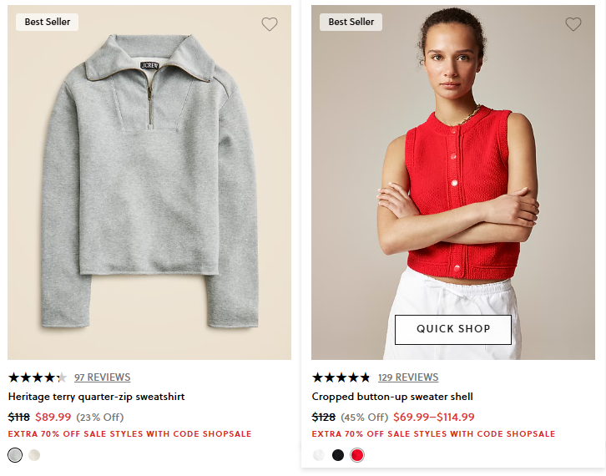Click heart icon on Cropped sweater shell
The width and height of the screenshot is (606, 476).
point(573,24)
